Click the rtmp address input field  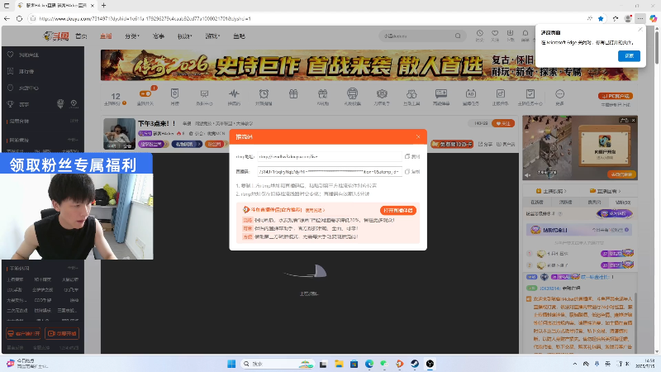330,156
